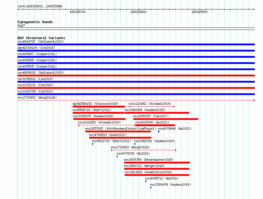Click the nsv3382091 (Audano2019) label
This screenshot has height=199, width=263.
pos(155,141)
